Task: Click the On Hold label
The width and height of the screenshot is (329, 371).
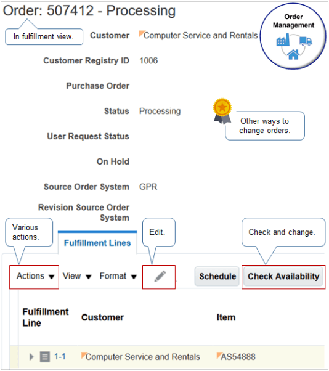Action: [x=113, y=161]
